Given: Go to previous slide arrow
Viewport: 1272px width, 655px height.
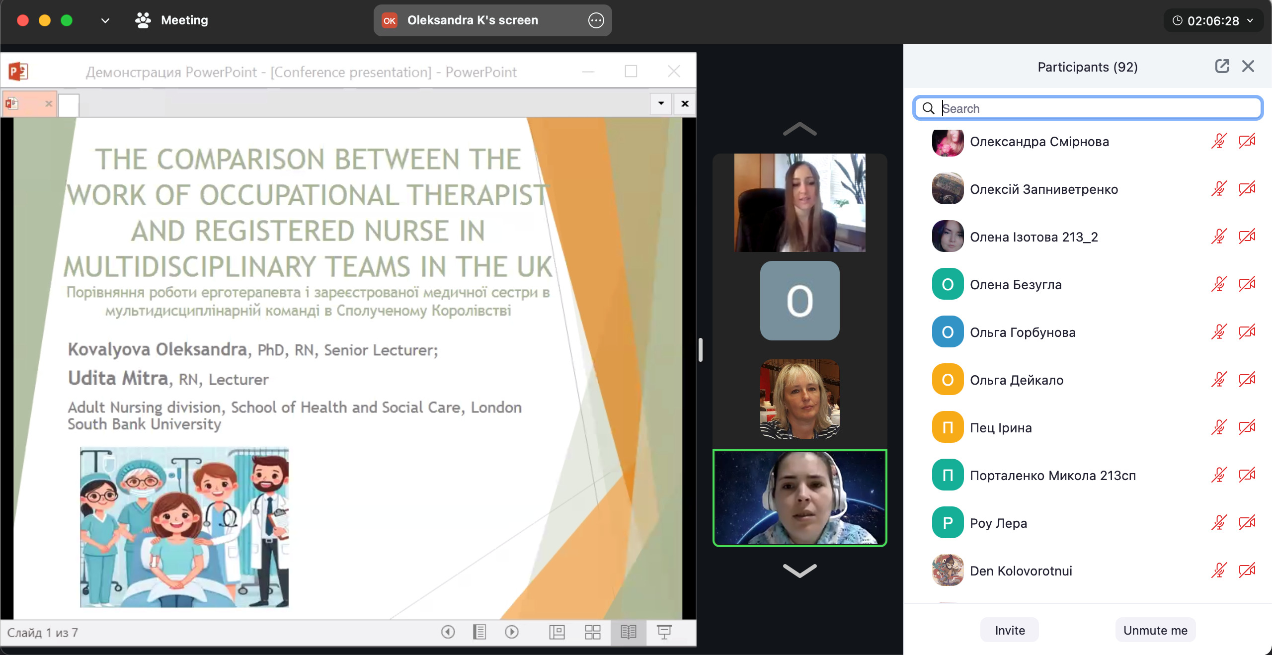Looking at the screenshot, I should click(x=448, y=632).
